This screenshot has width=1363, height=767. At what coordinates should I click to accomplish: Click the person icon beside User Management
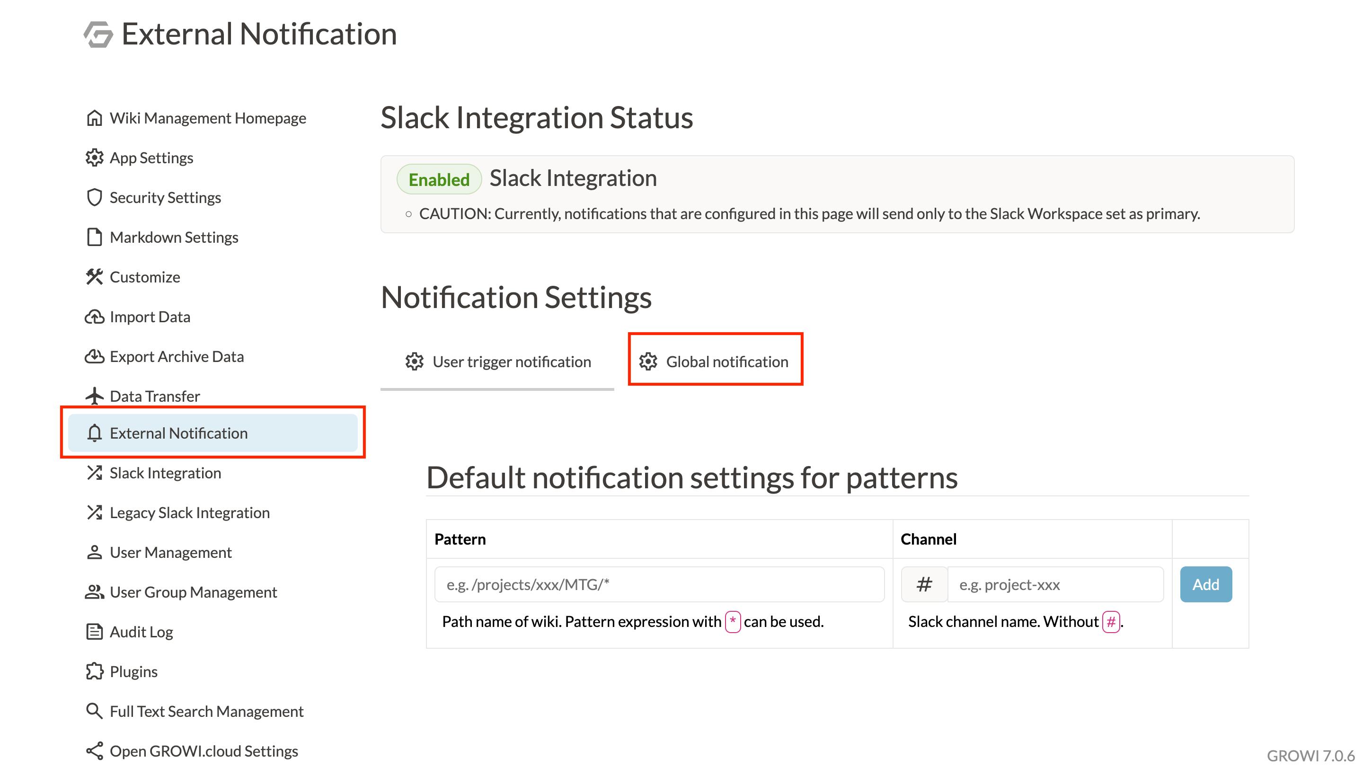94,552
